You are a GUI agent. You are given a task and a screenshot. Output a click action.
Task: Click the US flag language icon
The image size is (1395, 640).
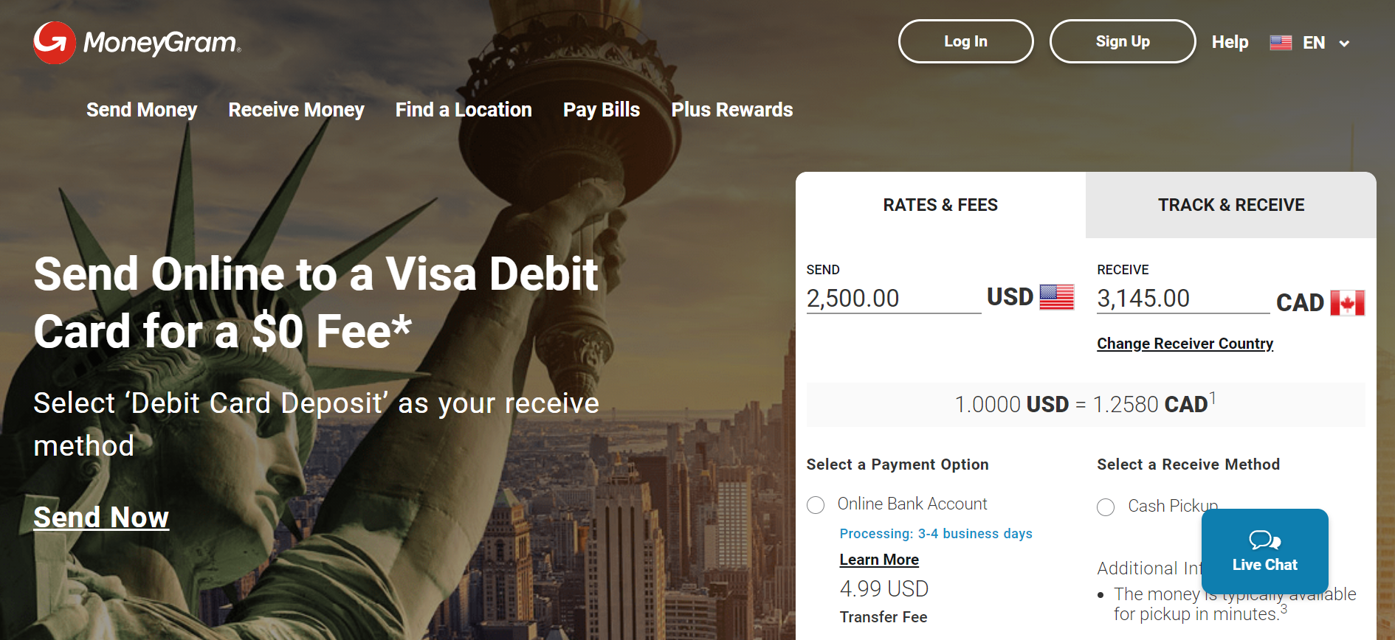[1281, 43]
